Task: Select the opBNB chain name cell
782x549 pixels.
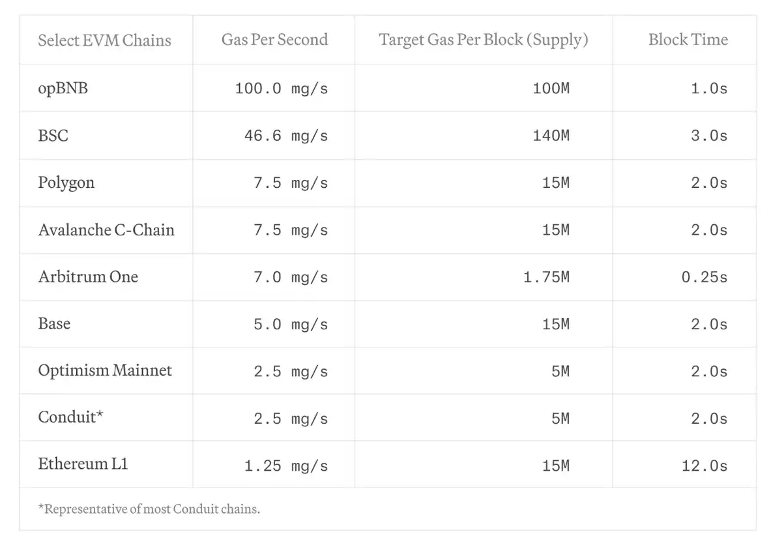Action: pos(63,88)
